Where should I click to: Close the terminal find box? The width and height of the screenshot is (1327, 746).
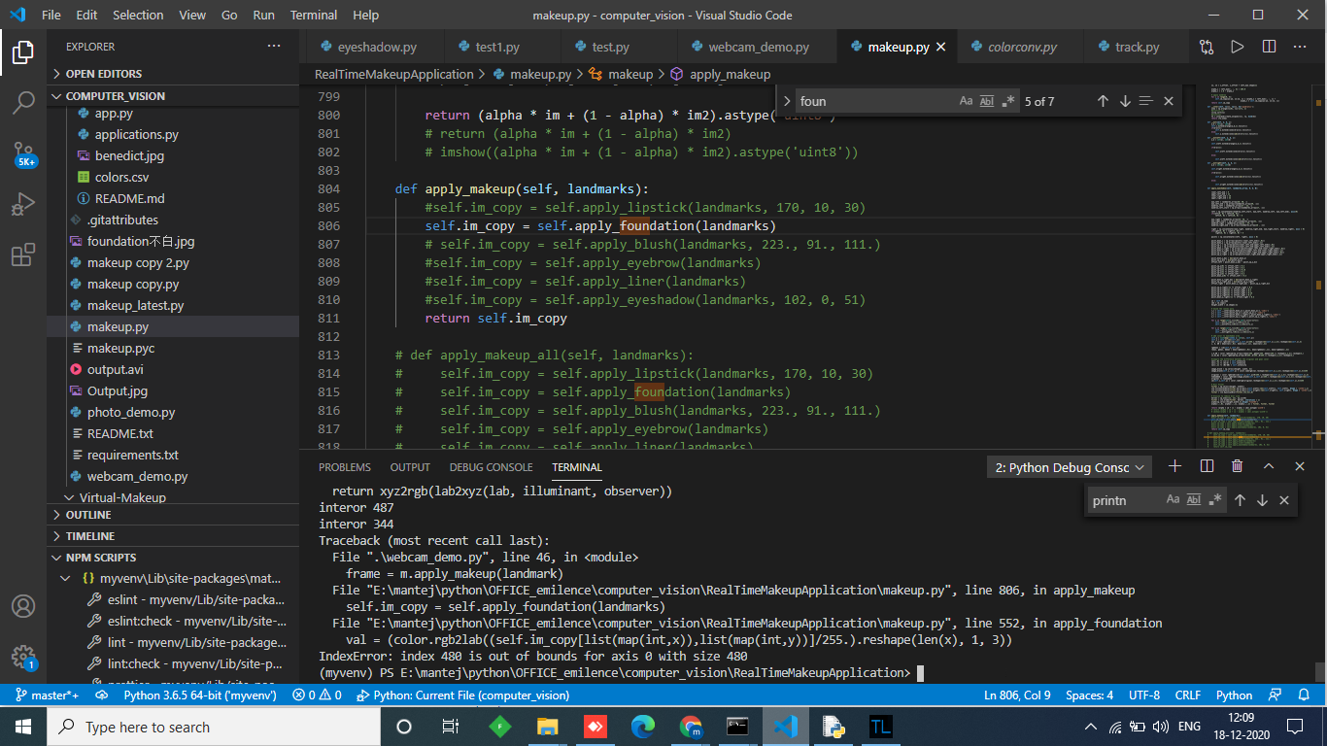1284,500
